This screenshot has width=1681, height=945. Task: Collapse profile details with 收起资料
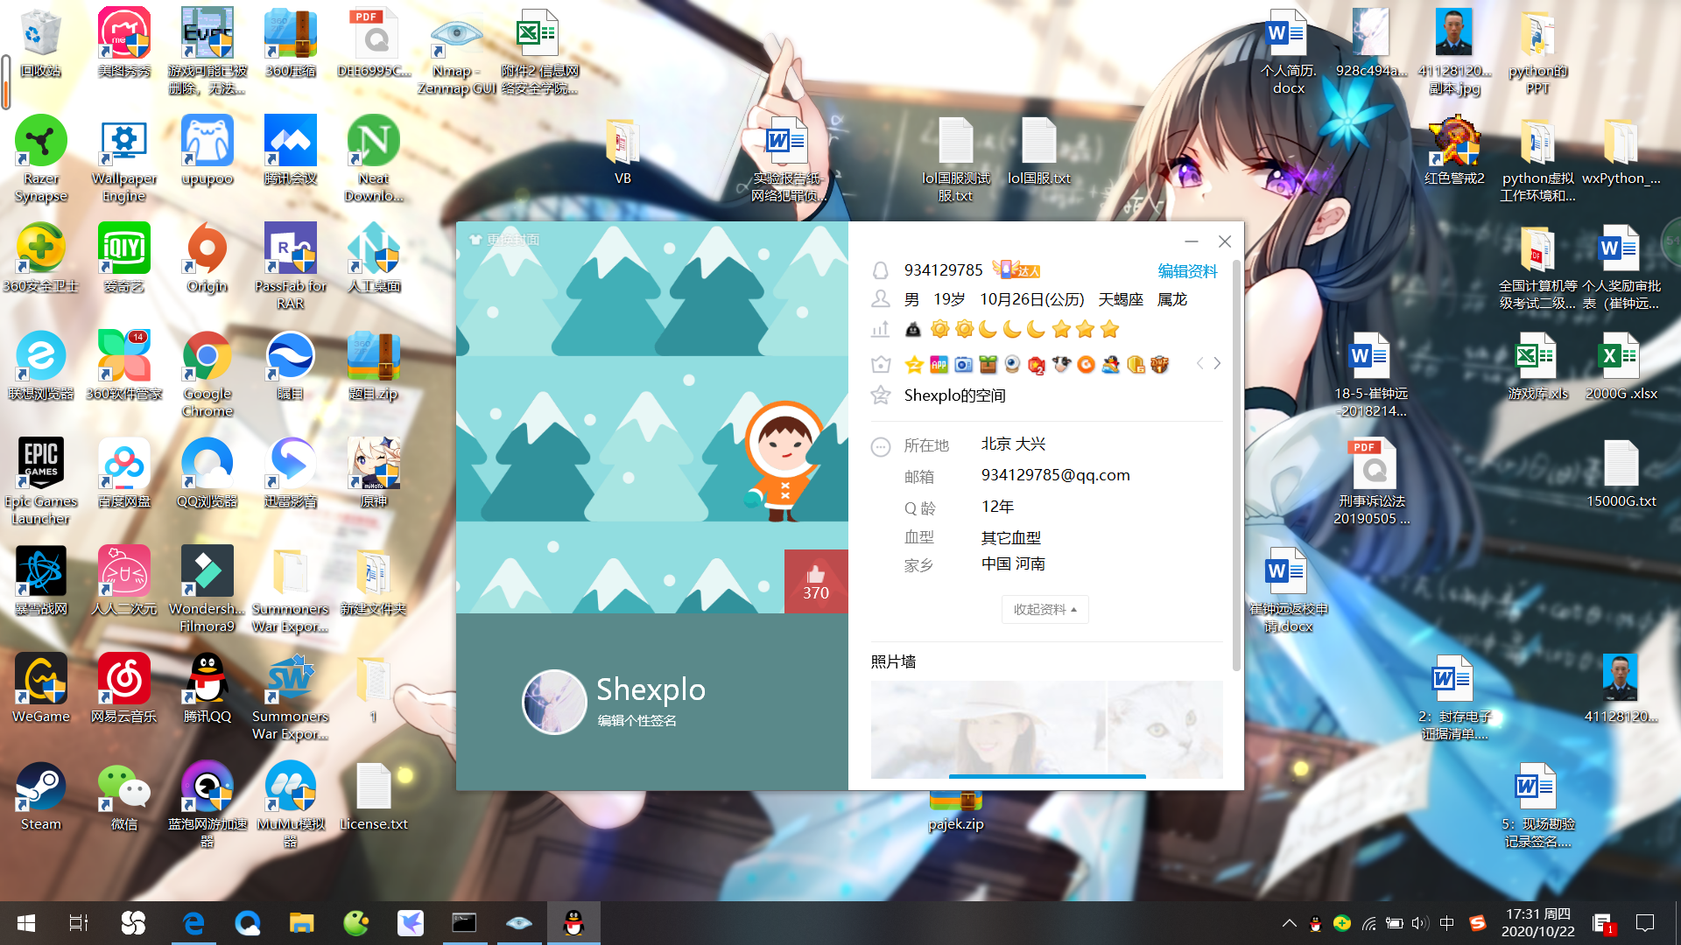pyautogui.click(x=1044, y=610)
